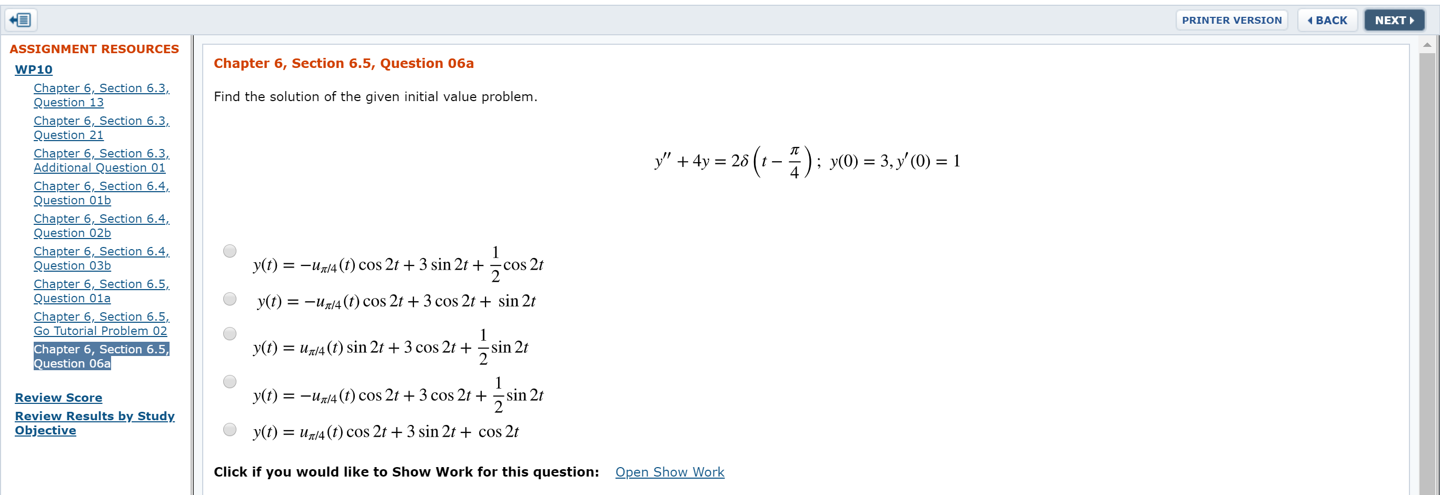This screenshot has height=495, width=1440.
Task: Open Section 6.4 Question 03b
Action: pyautogui.click(x=101, y=259)
